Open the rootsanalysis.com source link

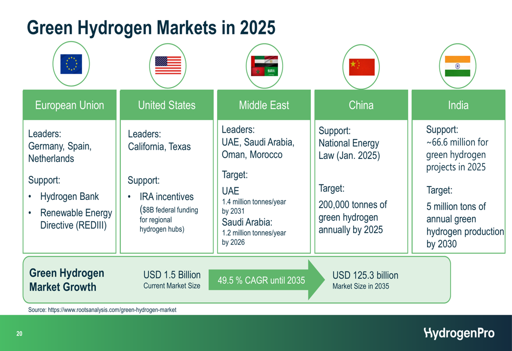click(x=112, y=310)
